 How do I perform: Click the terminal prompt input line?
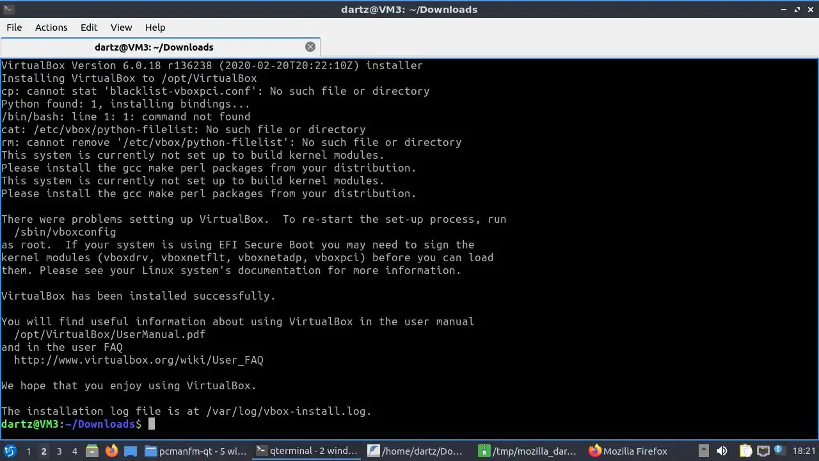[x=408, y=424]
